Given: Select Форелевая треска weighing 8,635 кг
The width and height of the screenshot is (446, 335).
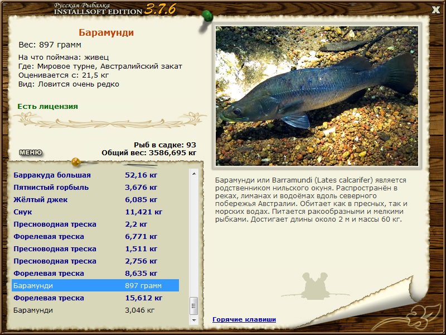Looking at the screenshot, I should 95,273.
